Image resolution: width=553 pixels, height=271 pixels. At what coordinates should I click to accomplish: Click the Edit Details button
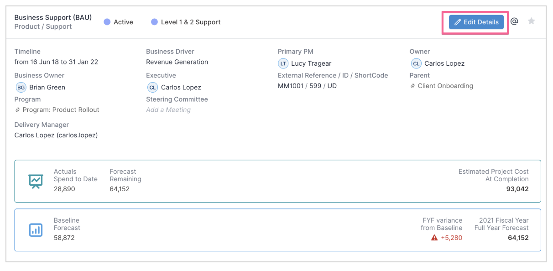tap(476, 22)
